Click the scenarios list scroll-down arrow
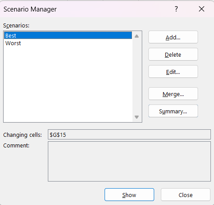The height and width of the screenshot is (205, 214). [x=137, y=117]
